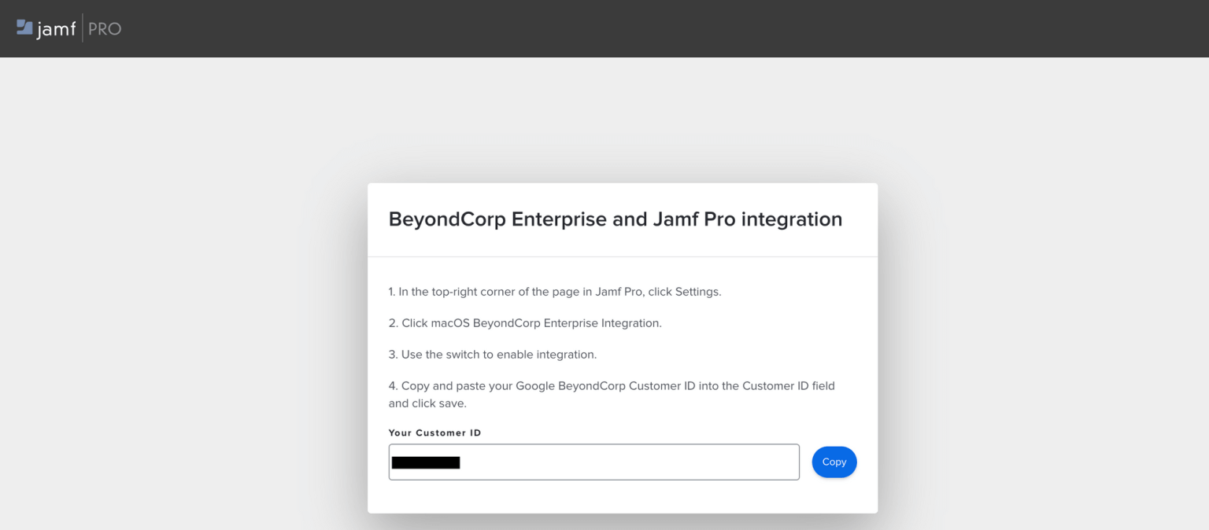Click step 2 mentioning macOS BeyondCorp Integration
The image size is (1209, 530).
[x=525, y=322]
